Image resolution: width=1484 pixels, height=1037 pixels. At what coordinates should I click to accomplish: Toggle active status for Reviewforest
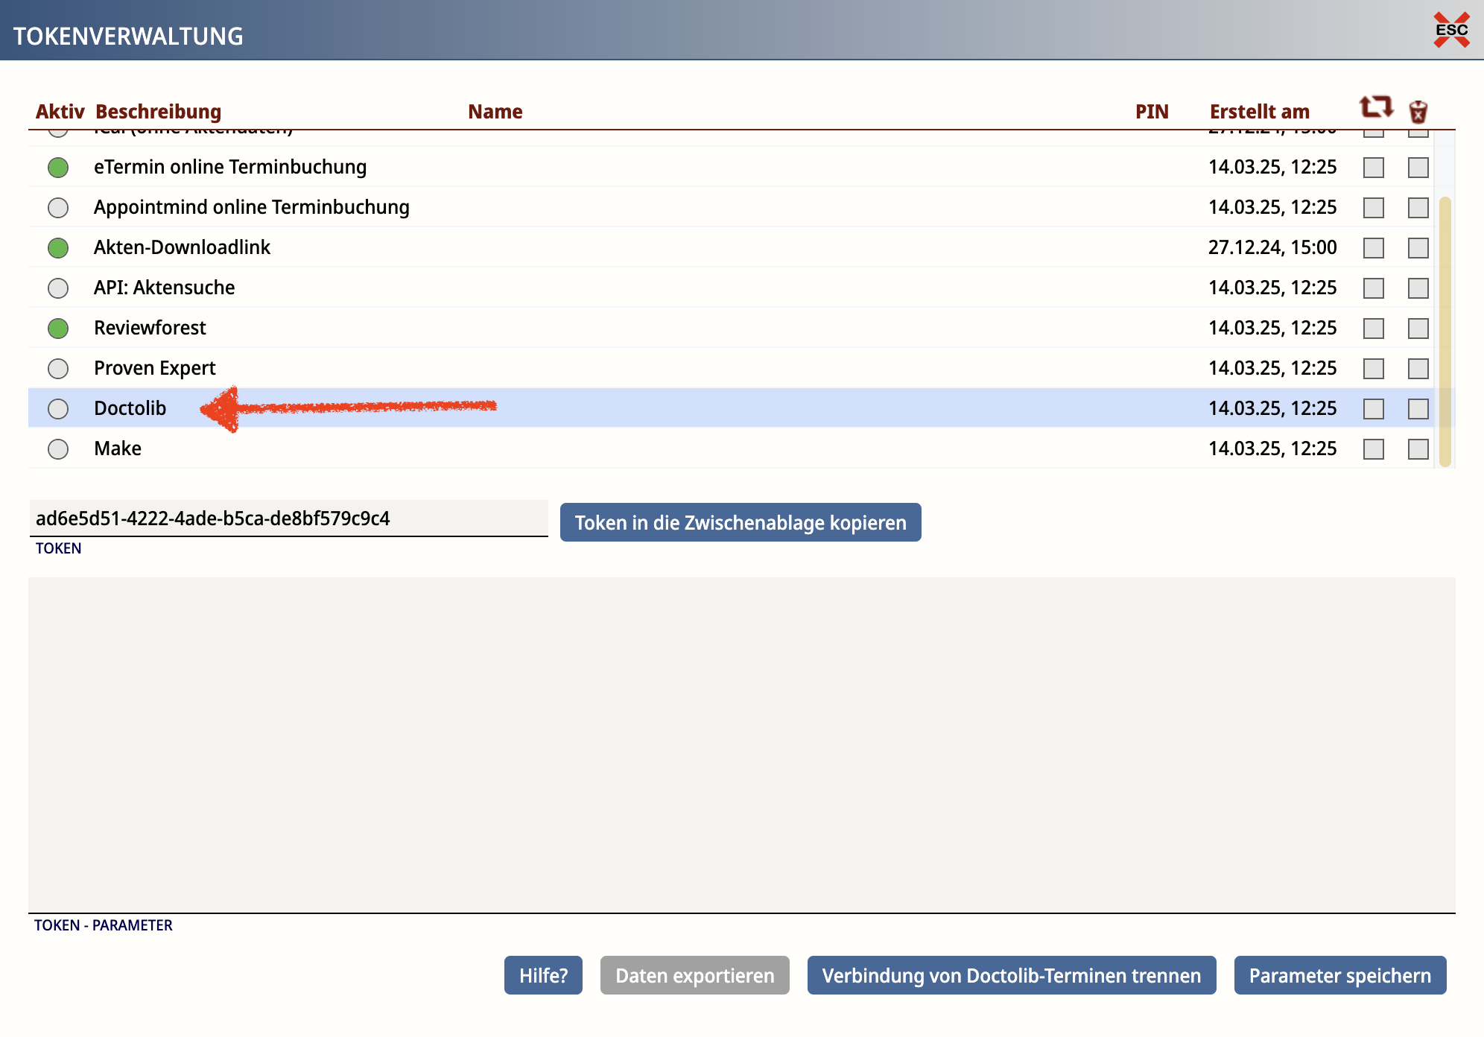(x=58, y=329)
